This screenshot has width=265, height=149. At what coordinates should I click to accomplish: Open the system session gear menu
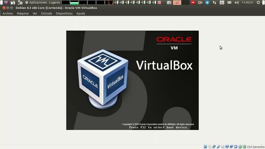click(x=258, y=2)
